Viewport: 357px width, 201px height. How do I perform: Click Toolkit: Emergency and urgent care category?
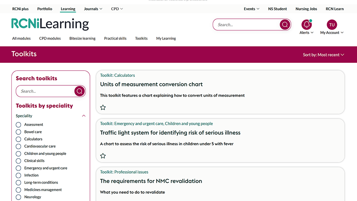tap(156, 124)
